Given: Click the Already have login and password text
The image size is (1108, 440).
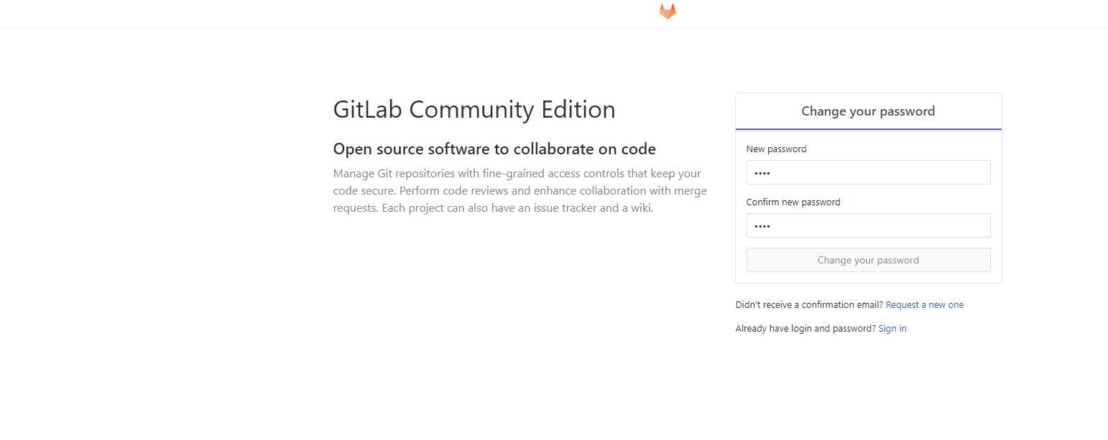Looking at the screenshot, I should (805, 329).
